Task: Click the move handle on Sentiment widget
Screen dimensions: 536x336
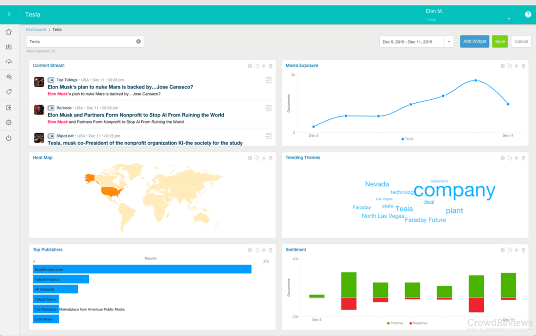Action: (x=517, y=250)
